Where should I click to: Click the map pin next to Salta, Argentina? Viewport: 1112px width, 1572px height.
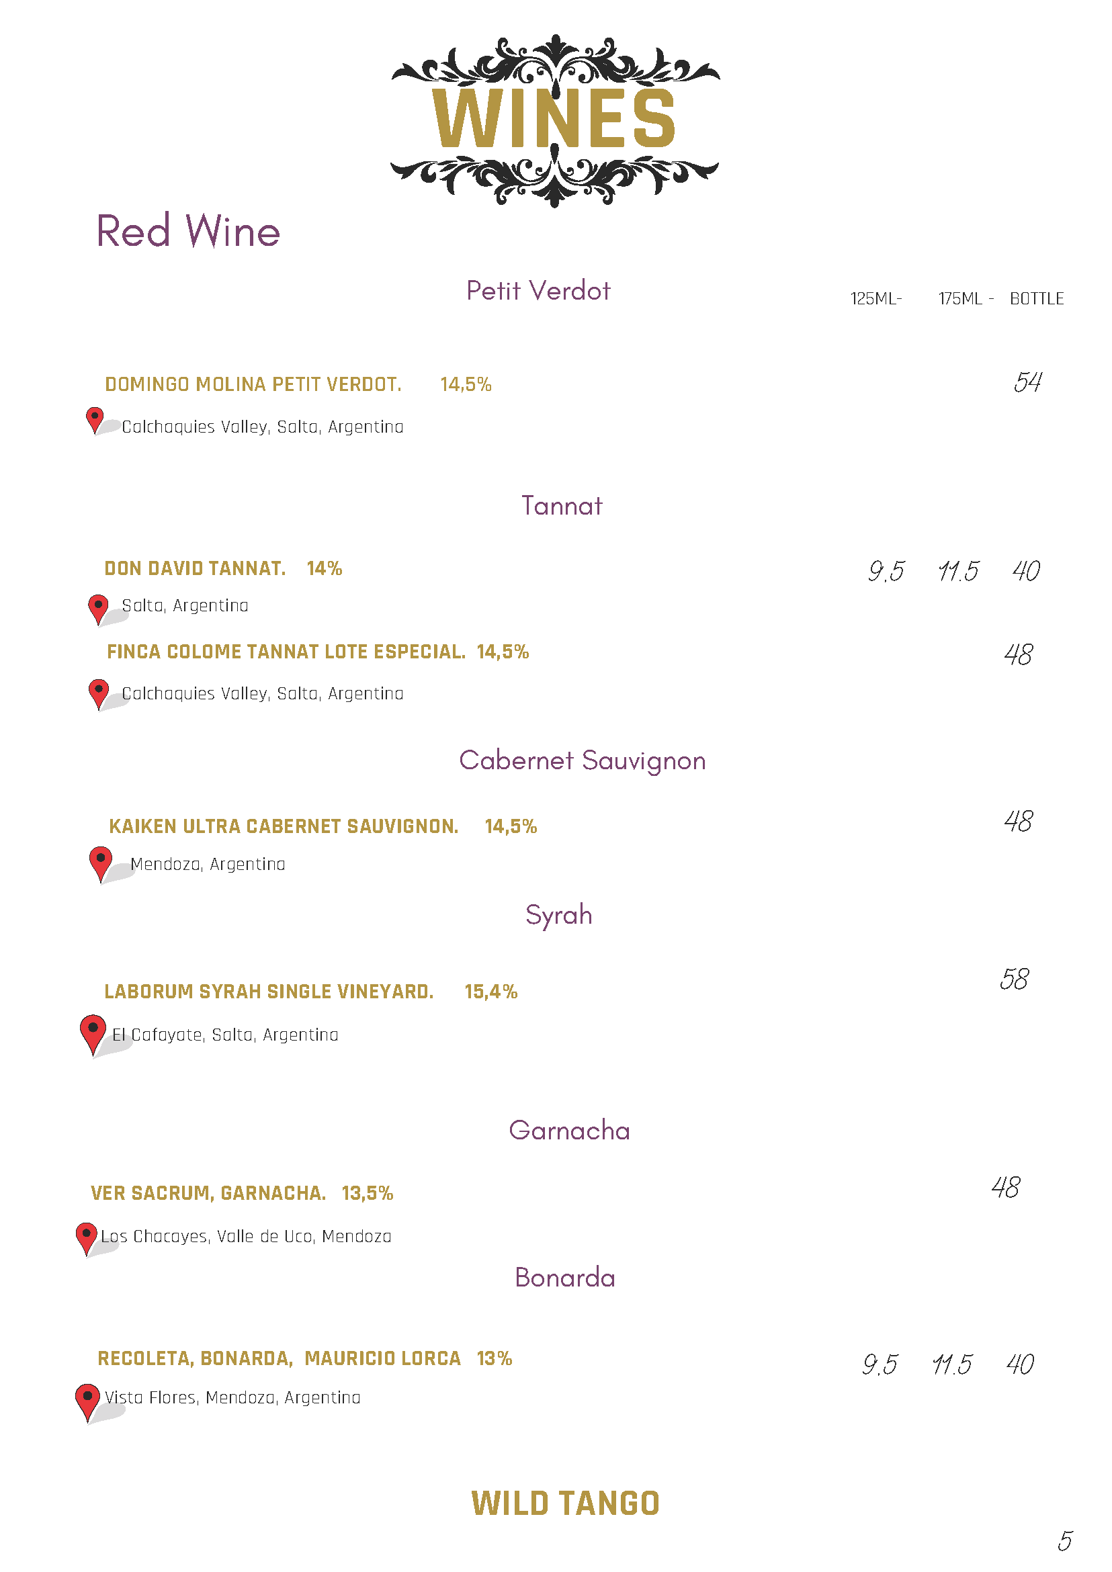98,607
